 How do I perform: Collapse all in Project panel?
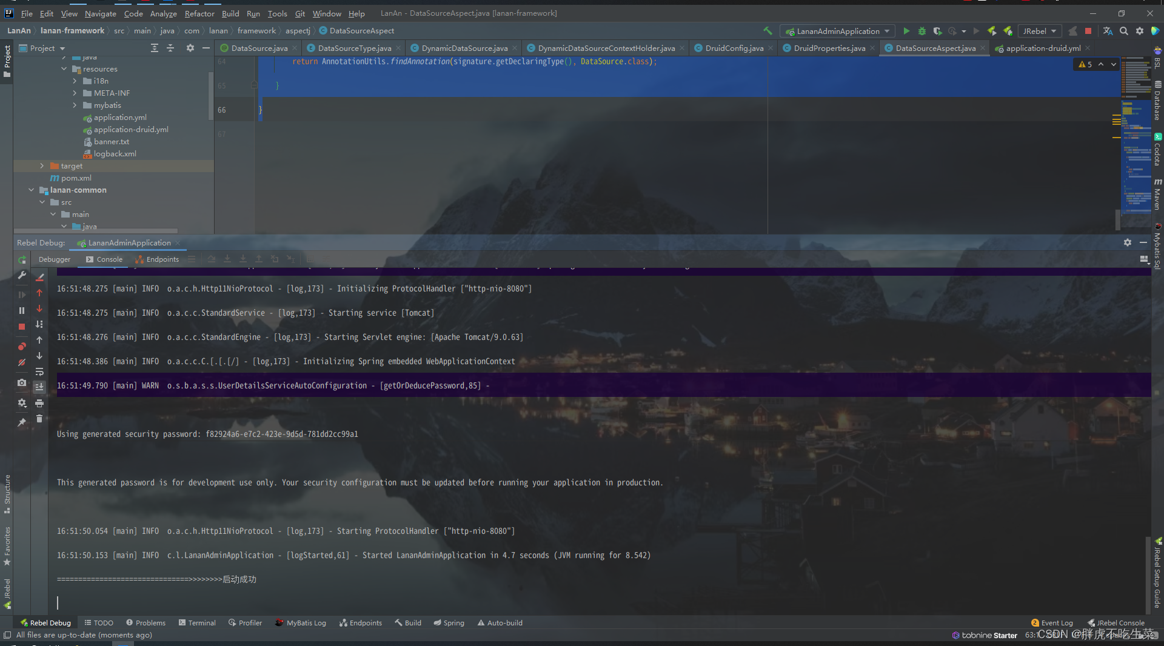pyautogui.click(x=170, y=48)
